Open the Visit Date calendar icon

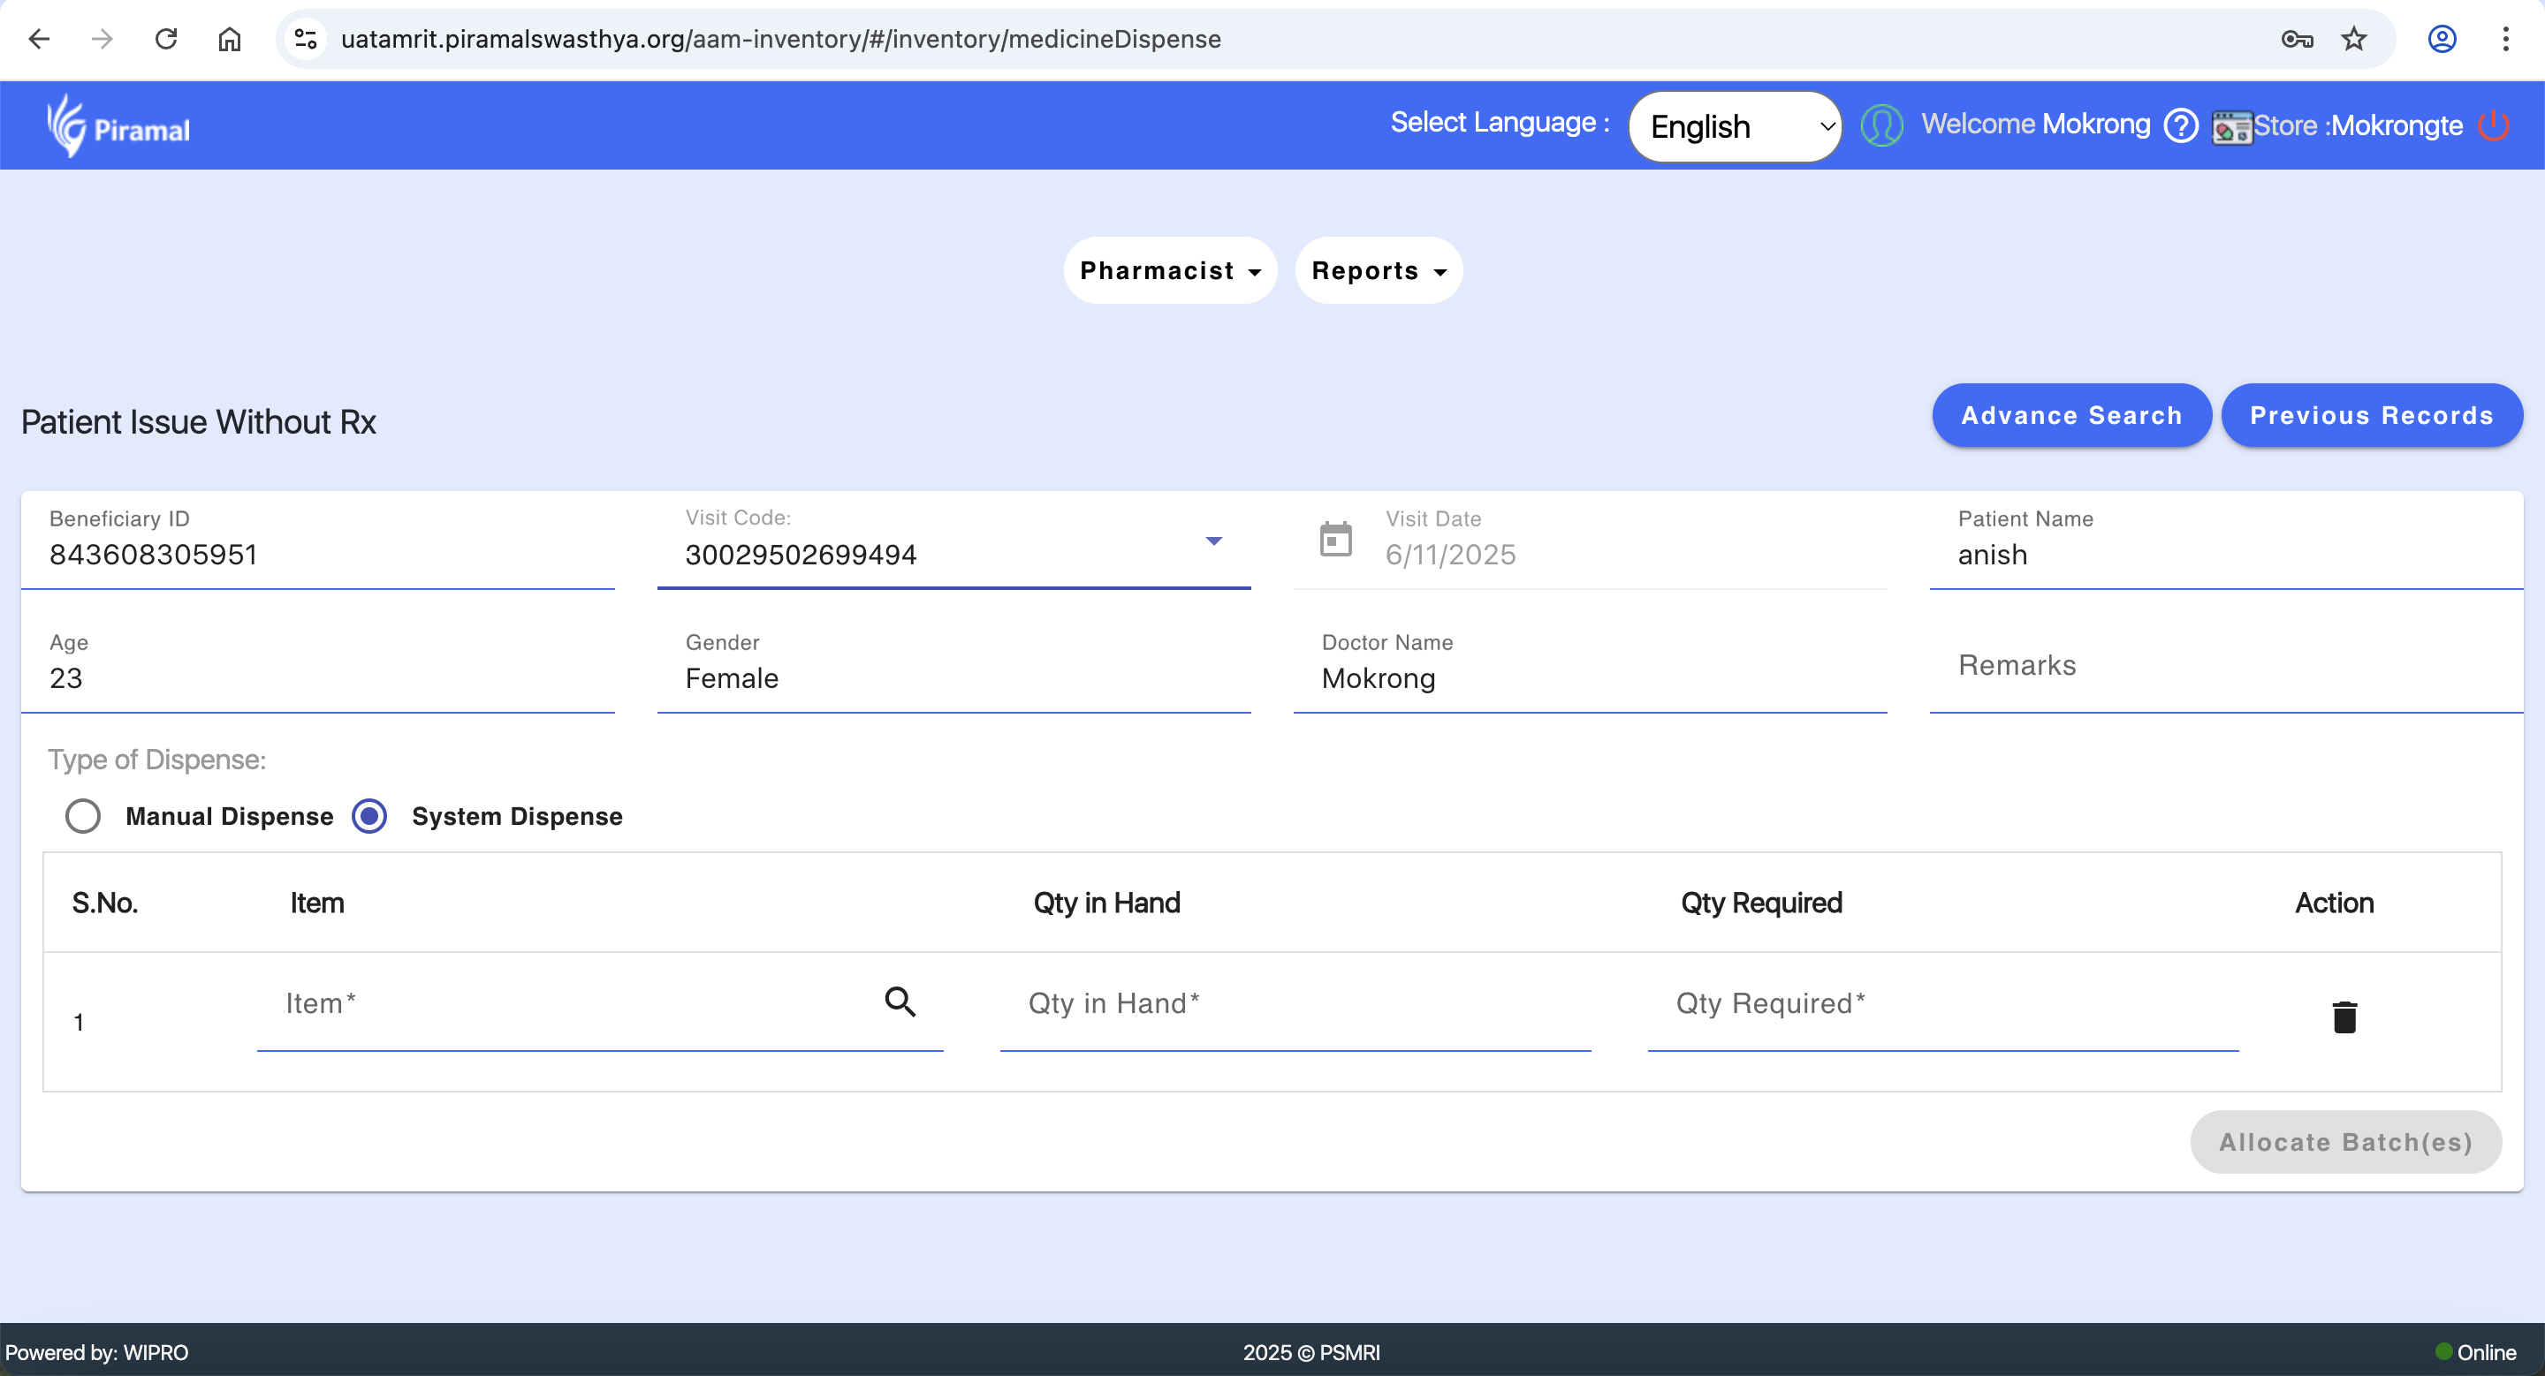[1336, 540]
